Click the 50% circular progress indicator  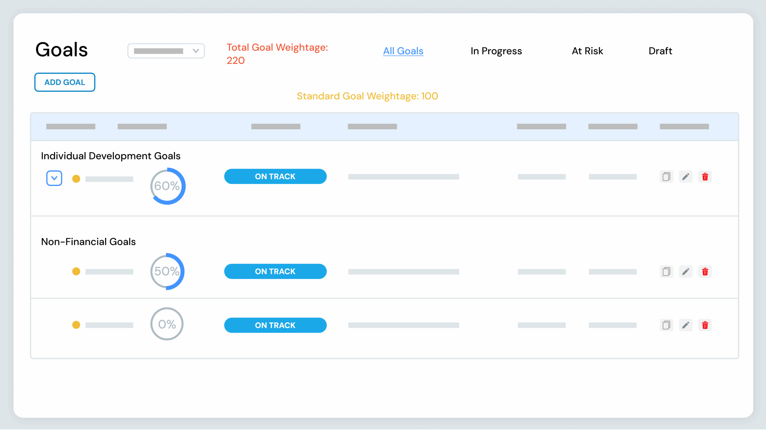167,271
